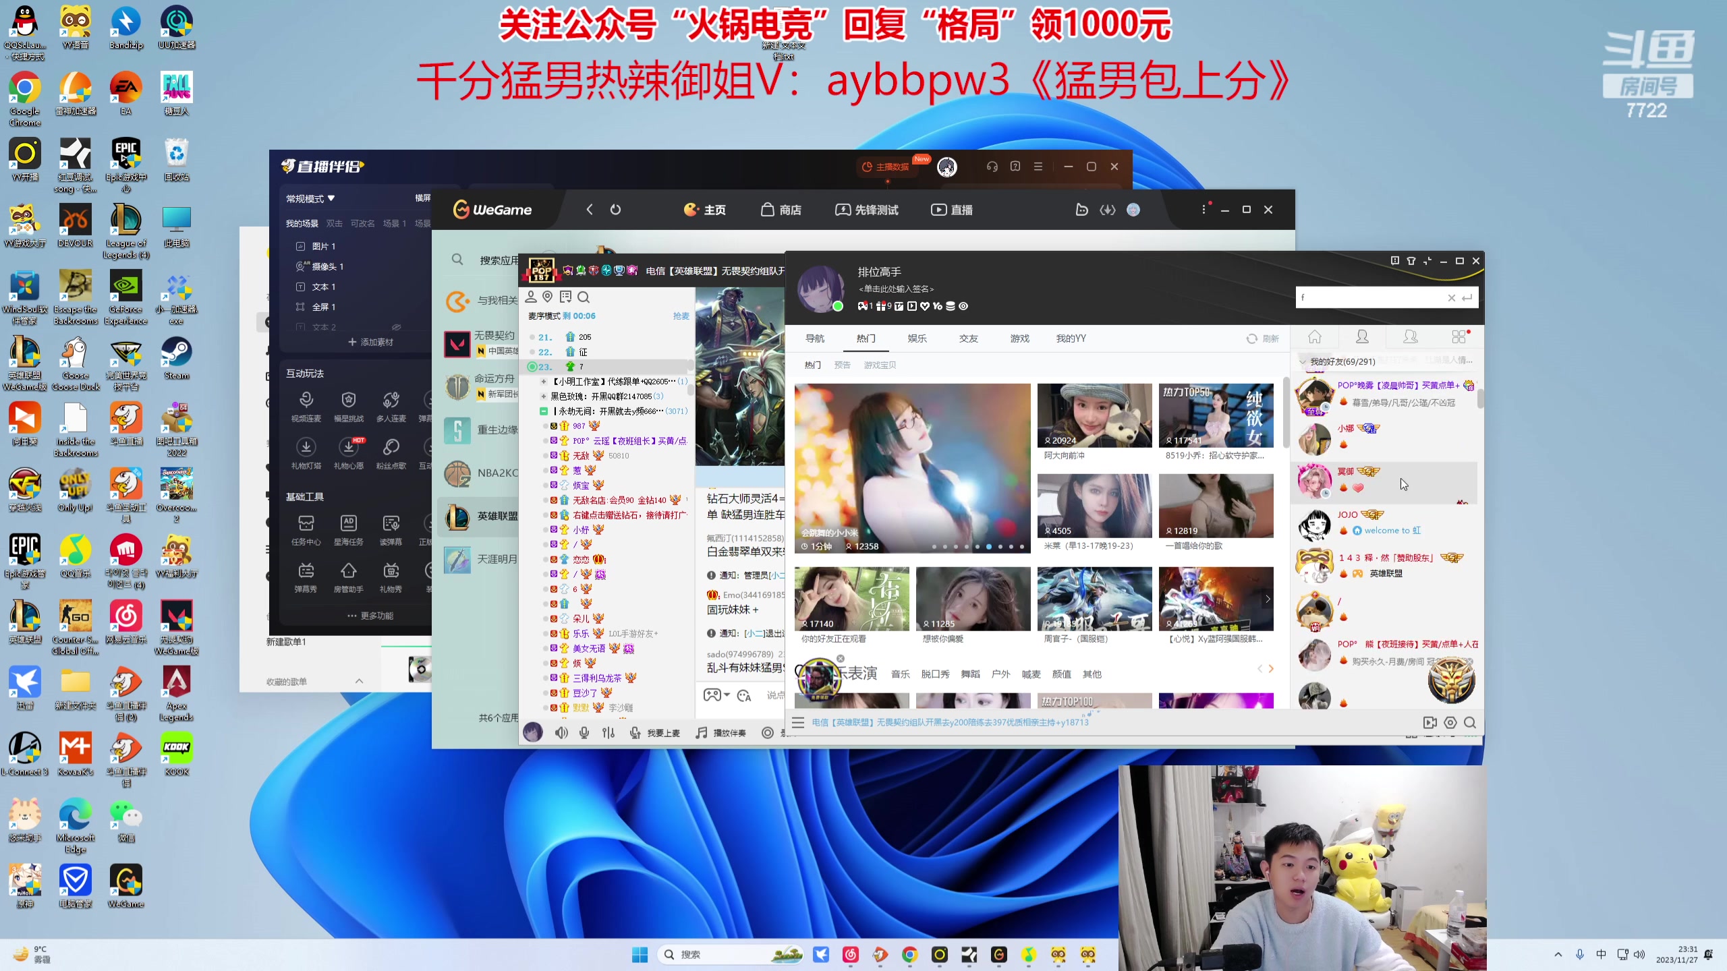Click 播放伴奏 button

pyautogui.click(x=721, y=733)
